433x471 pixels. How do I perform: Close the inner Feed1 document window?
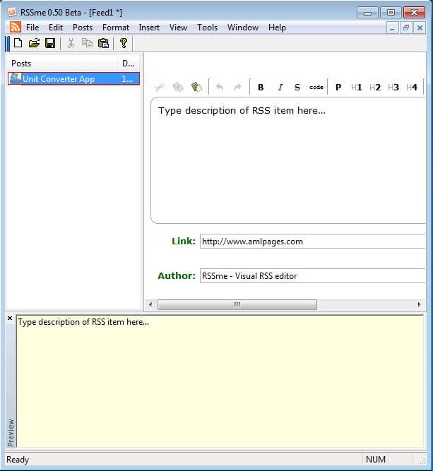[420, 28]
